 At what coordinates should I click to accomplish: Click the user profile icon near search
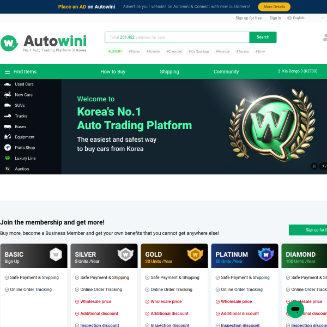(325, 37)
